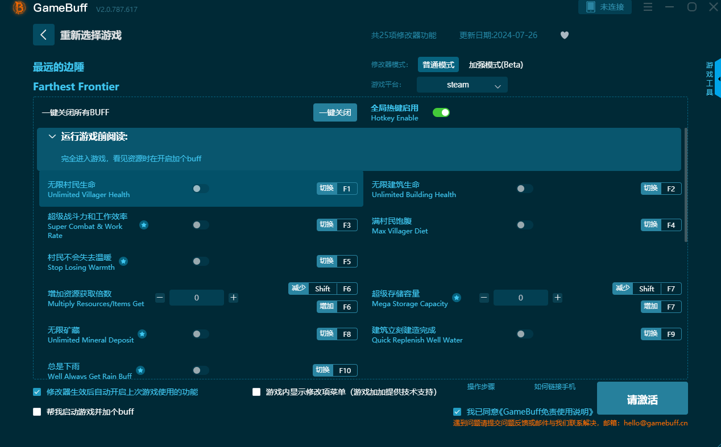Open 如何链接手机 link

click(555, 387)
